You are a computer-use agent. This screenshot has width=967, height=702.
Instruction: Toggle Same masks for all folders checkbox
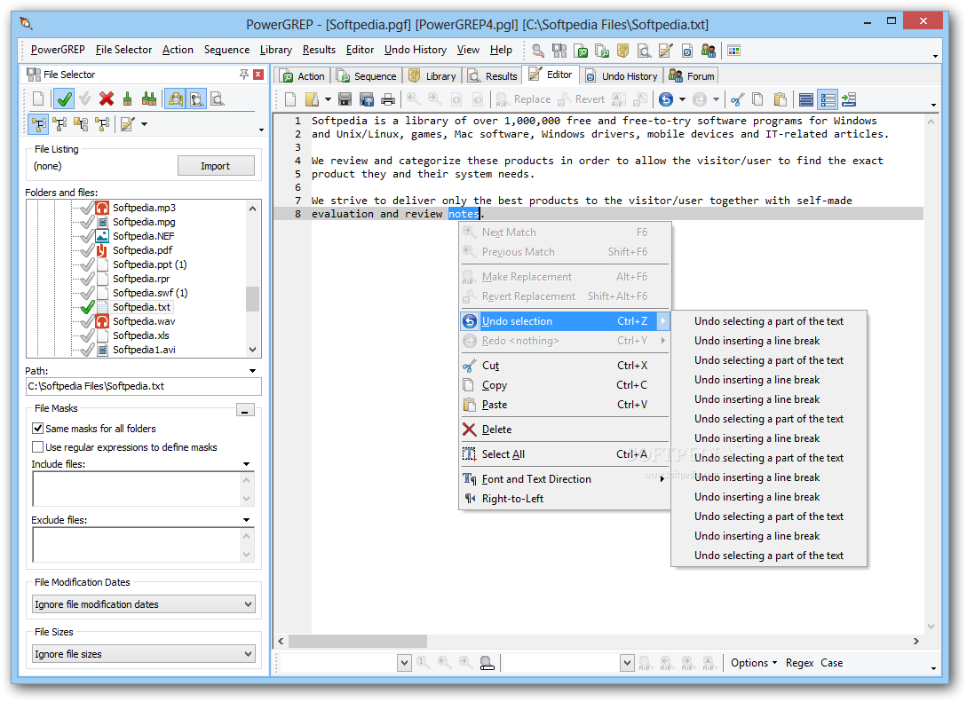click(37, 429)
